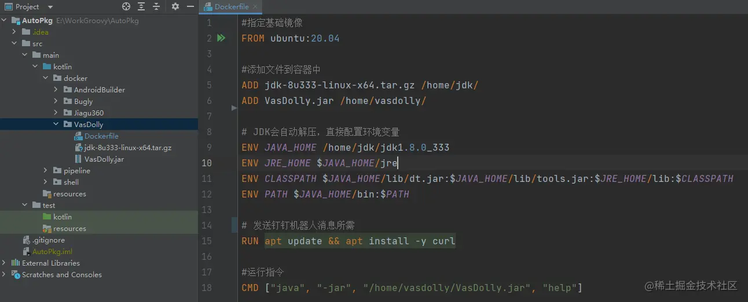Click the External Libraries icon
Screen dimensions: 748x302
click(16, 263)
